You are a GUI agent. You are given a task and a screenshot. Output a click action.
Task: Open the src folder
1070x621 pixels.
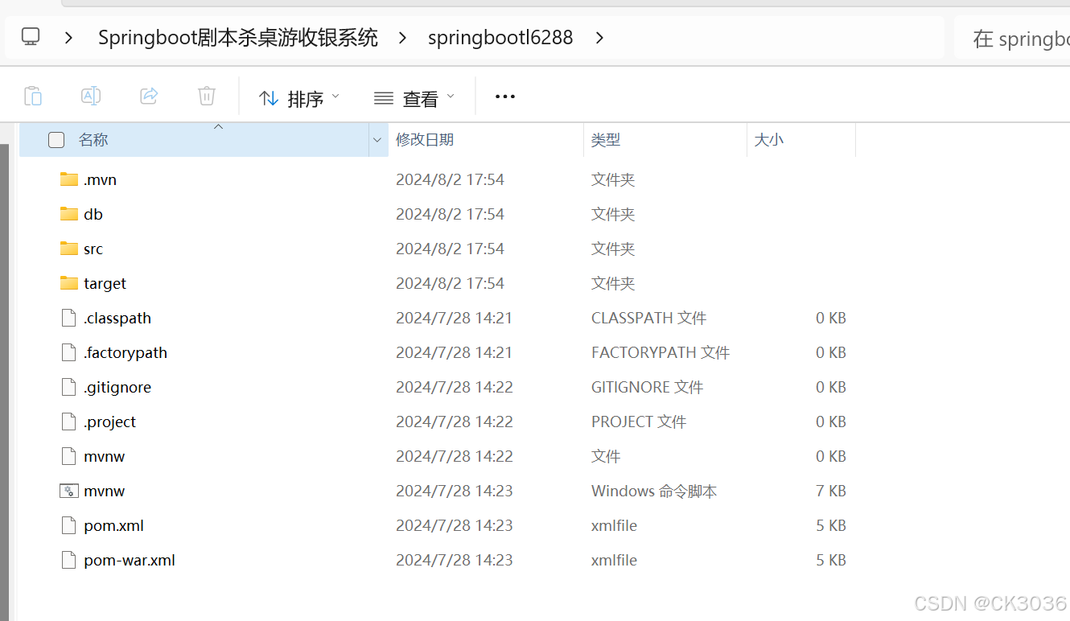tap(92, 248)
